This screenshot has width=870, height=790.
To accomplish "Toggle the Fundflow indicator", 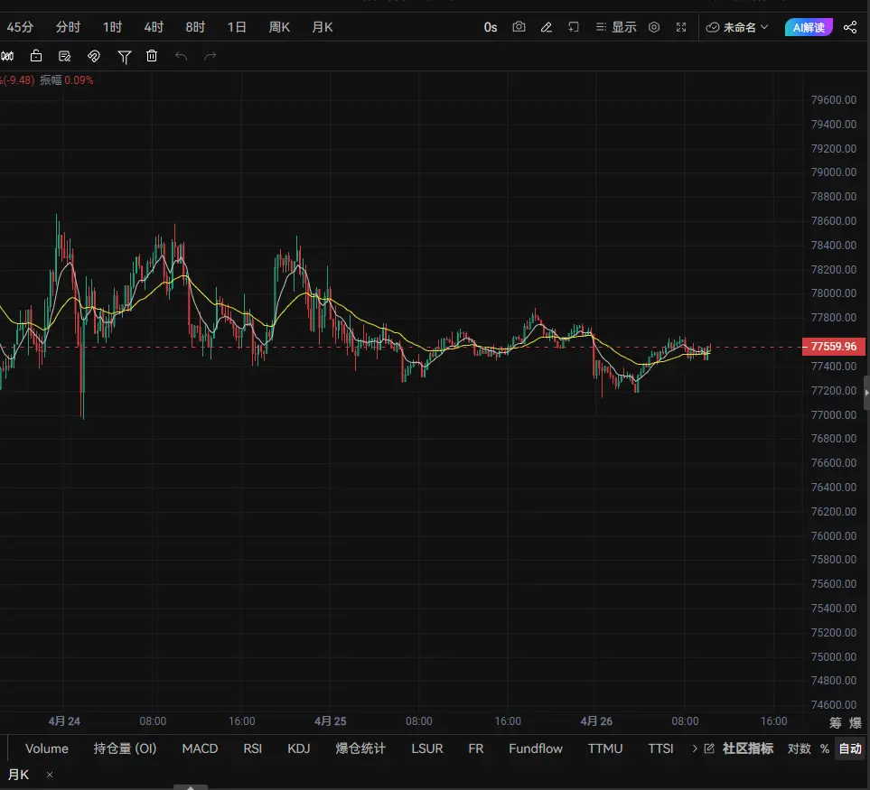I will tap(536, 748).
